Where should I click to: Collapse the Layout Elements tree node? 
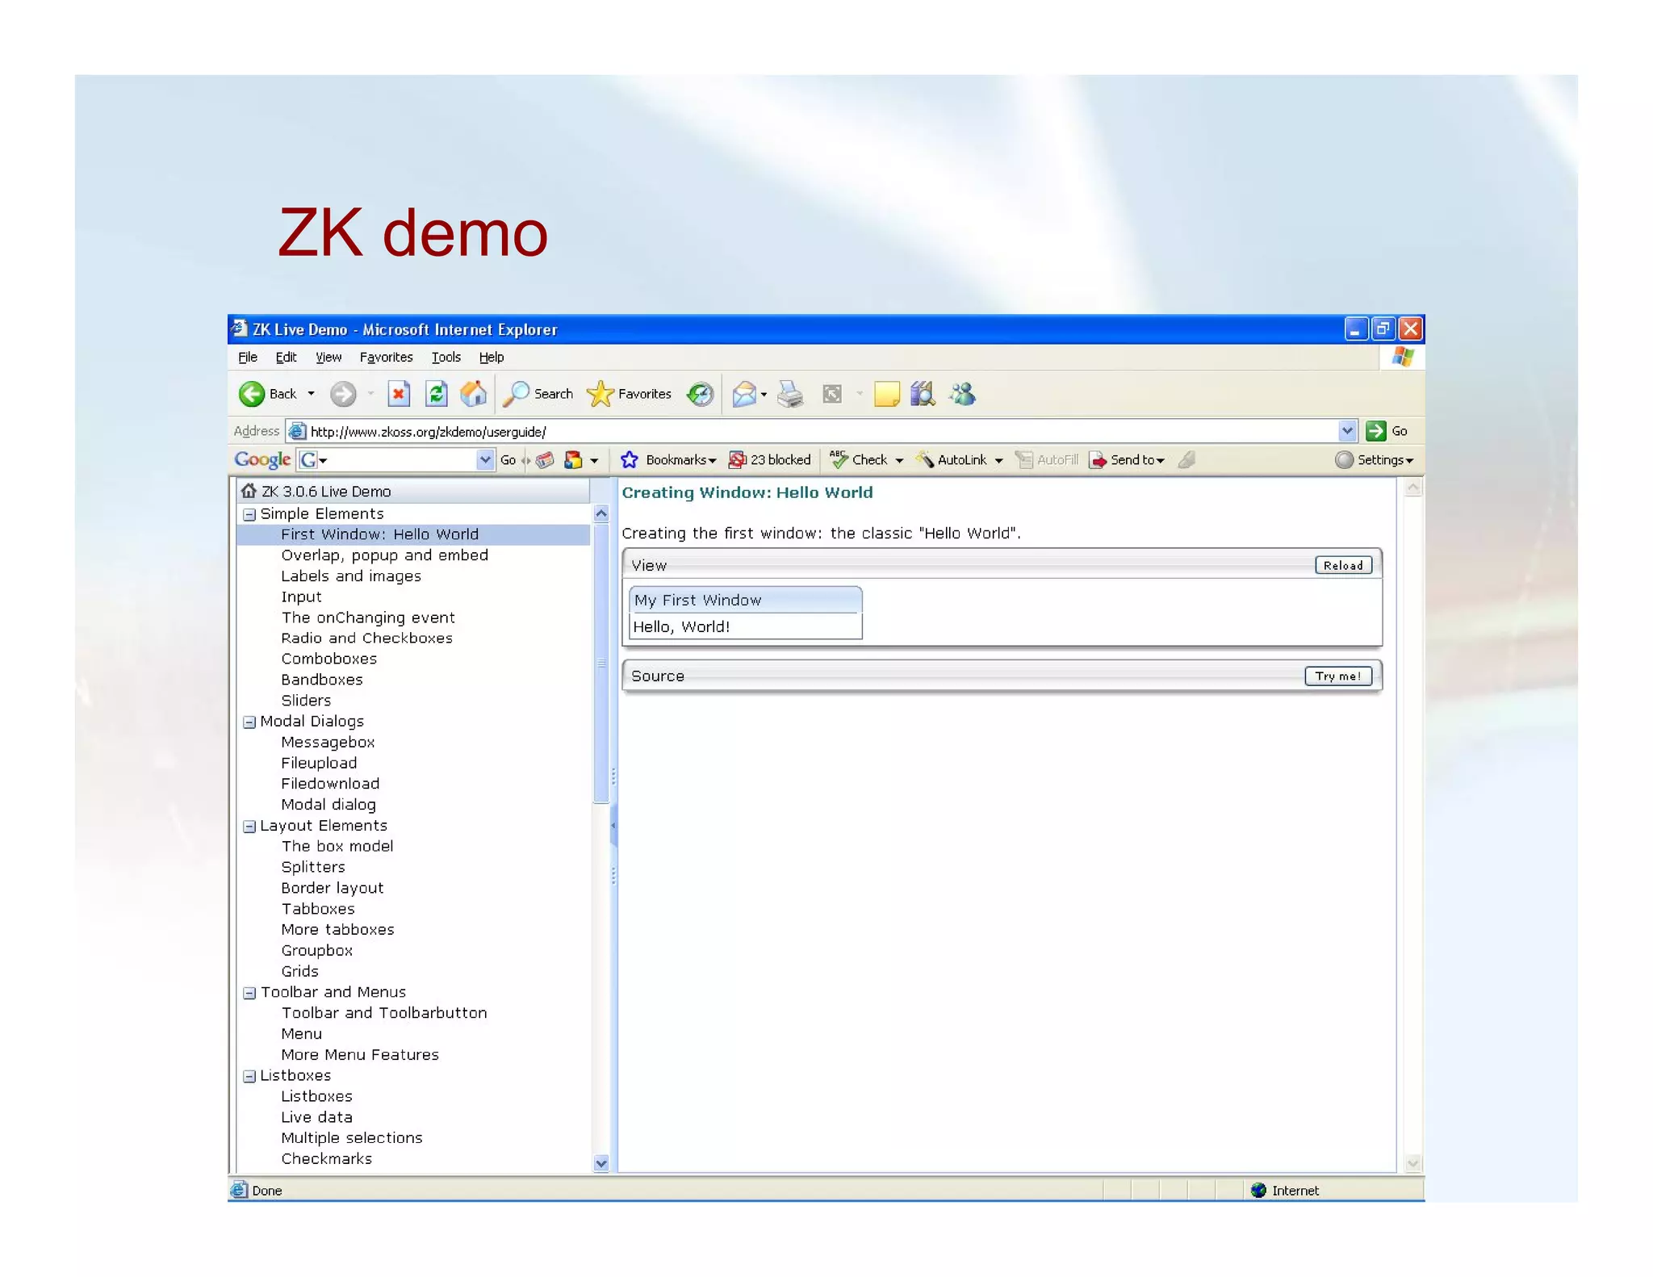point(249,826)
